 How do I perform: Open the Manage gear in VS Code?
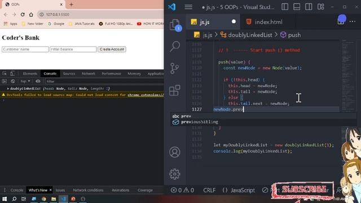tap(175, 174)
